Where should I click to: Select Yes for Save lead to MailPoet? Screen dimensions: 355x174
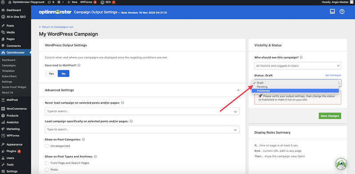point(51,73)
